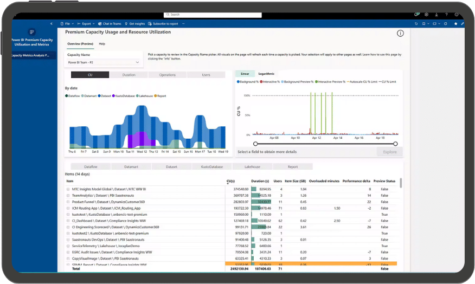Select the Overview (Preview) tab

[80, 44]
